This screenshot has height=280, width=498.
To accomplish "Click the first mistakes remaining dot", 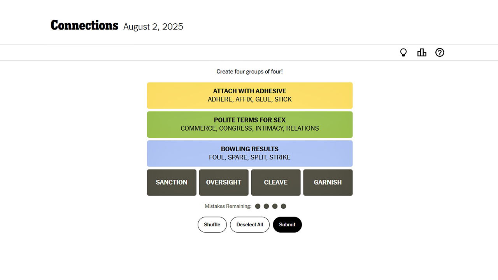I will (258, 206).
